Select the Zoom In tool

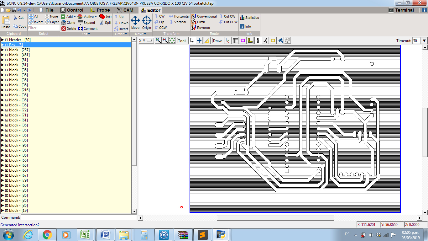pyautogui.click(x=158, y=40)
